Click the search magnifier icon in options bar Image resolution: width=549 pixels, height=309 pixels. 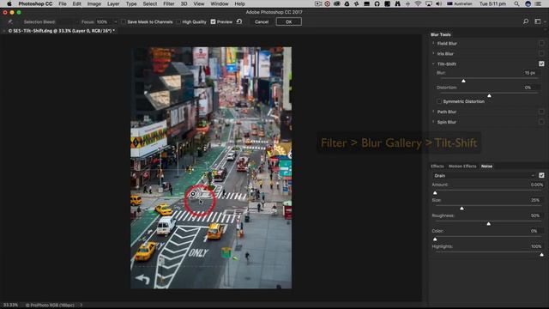coord(526,21)
